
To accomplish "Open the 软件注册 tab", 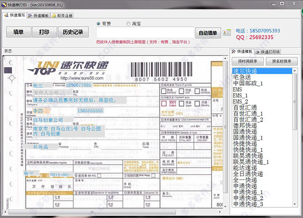I will click(62, 16).
